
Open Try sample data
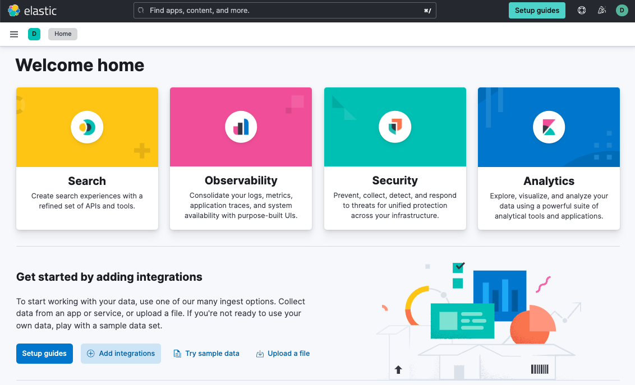[206, 354]
